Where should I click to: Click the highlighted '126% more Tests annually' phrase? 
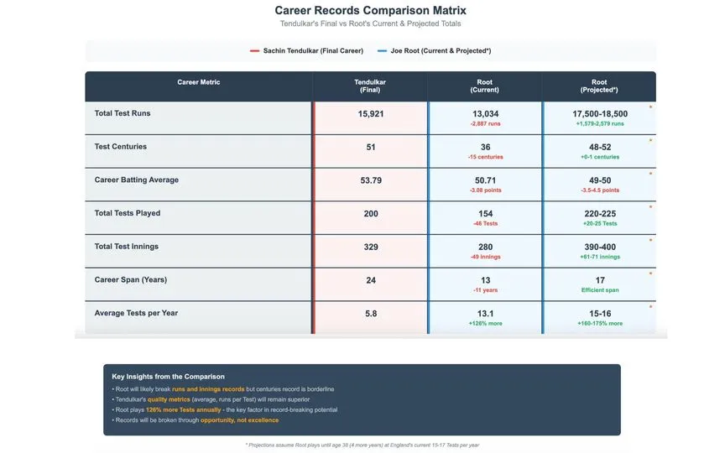pos(184,409)
